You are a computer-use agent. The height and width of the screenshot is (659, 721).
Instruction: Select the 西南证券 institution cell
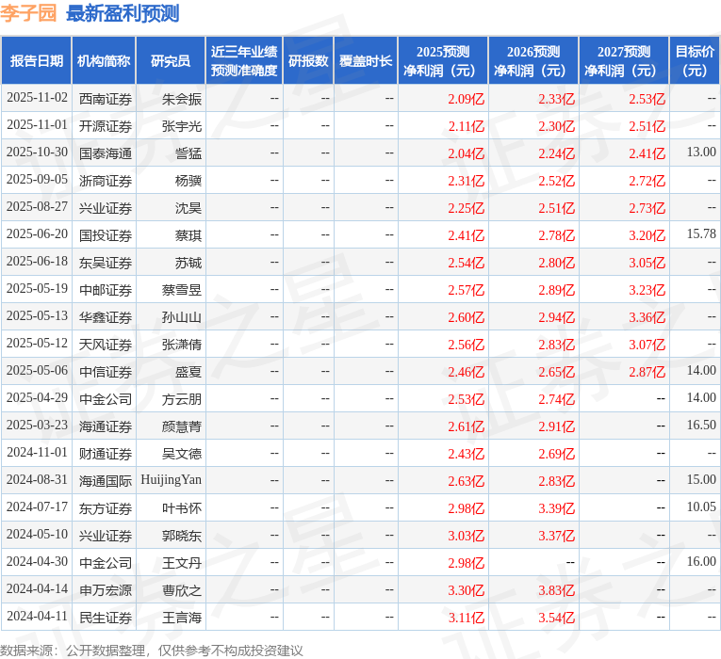pyautogui.click(x=106, y=99)
